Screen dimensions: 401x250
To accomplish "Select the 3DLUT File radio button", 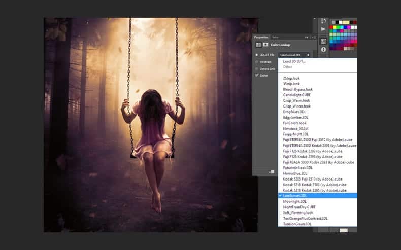I will point(257,55).
